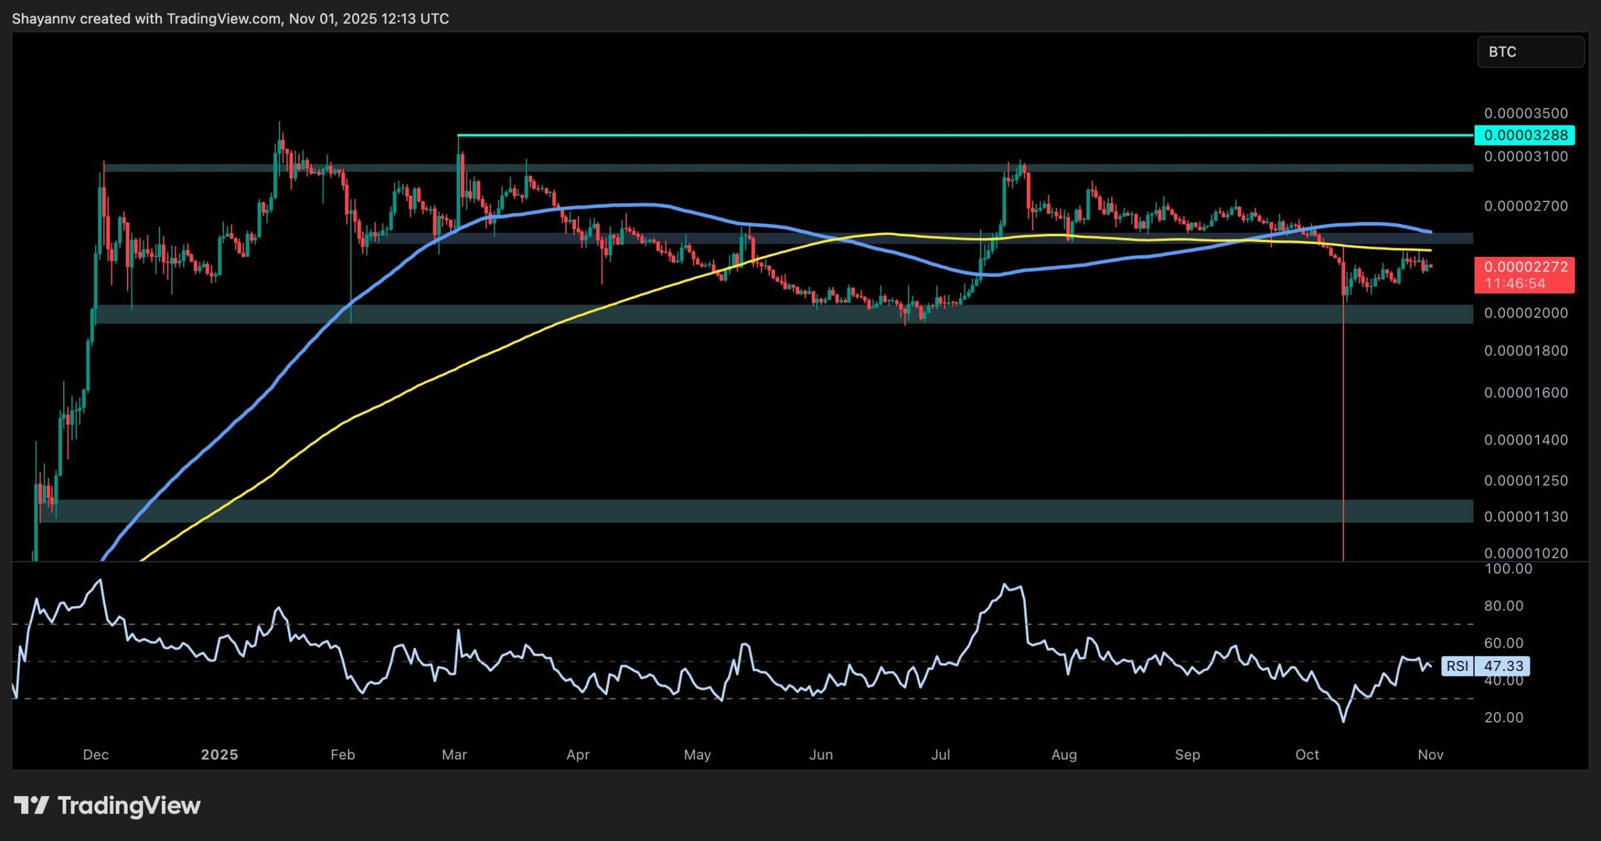This screenshot has width=1601, height=841.
Task: Select the BTC symbol button
Action: pos(1530,53)
